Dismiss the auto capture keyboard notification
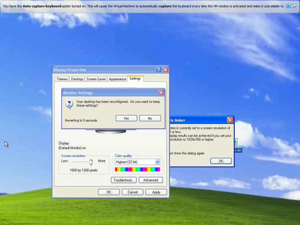The image size is (300, 225). pos(288,6)
